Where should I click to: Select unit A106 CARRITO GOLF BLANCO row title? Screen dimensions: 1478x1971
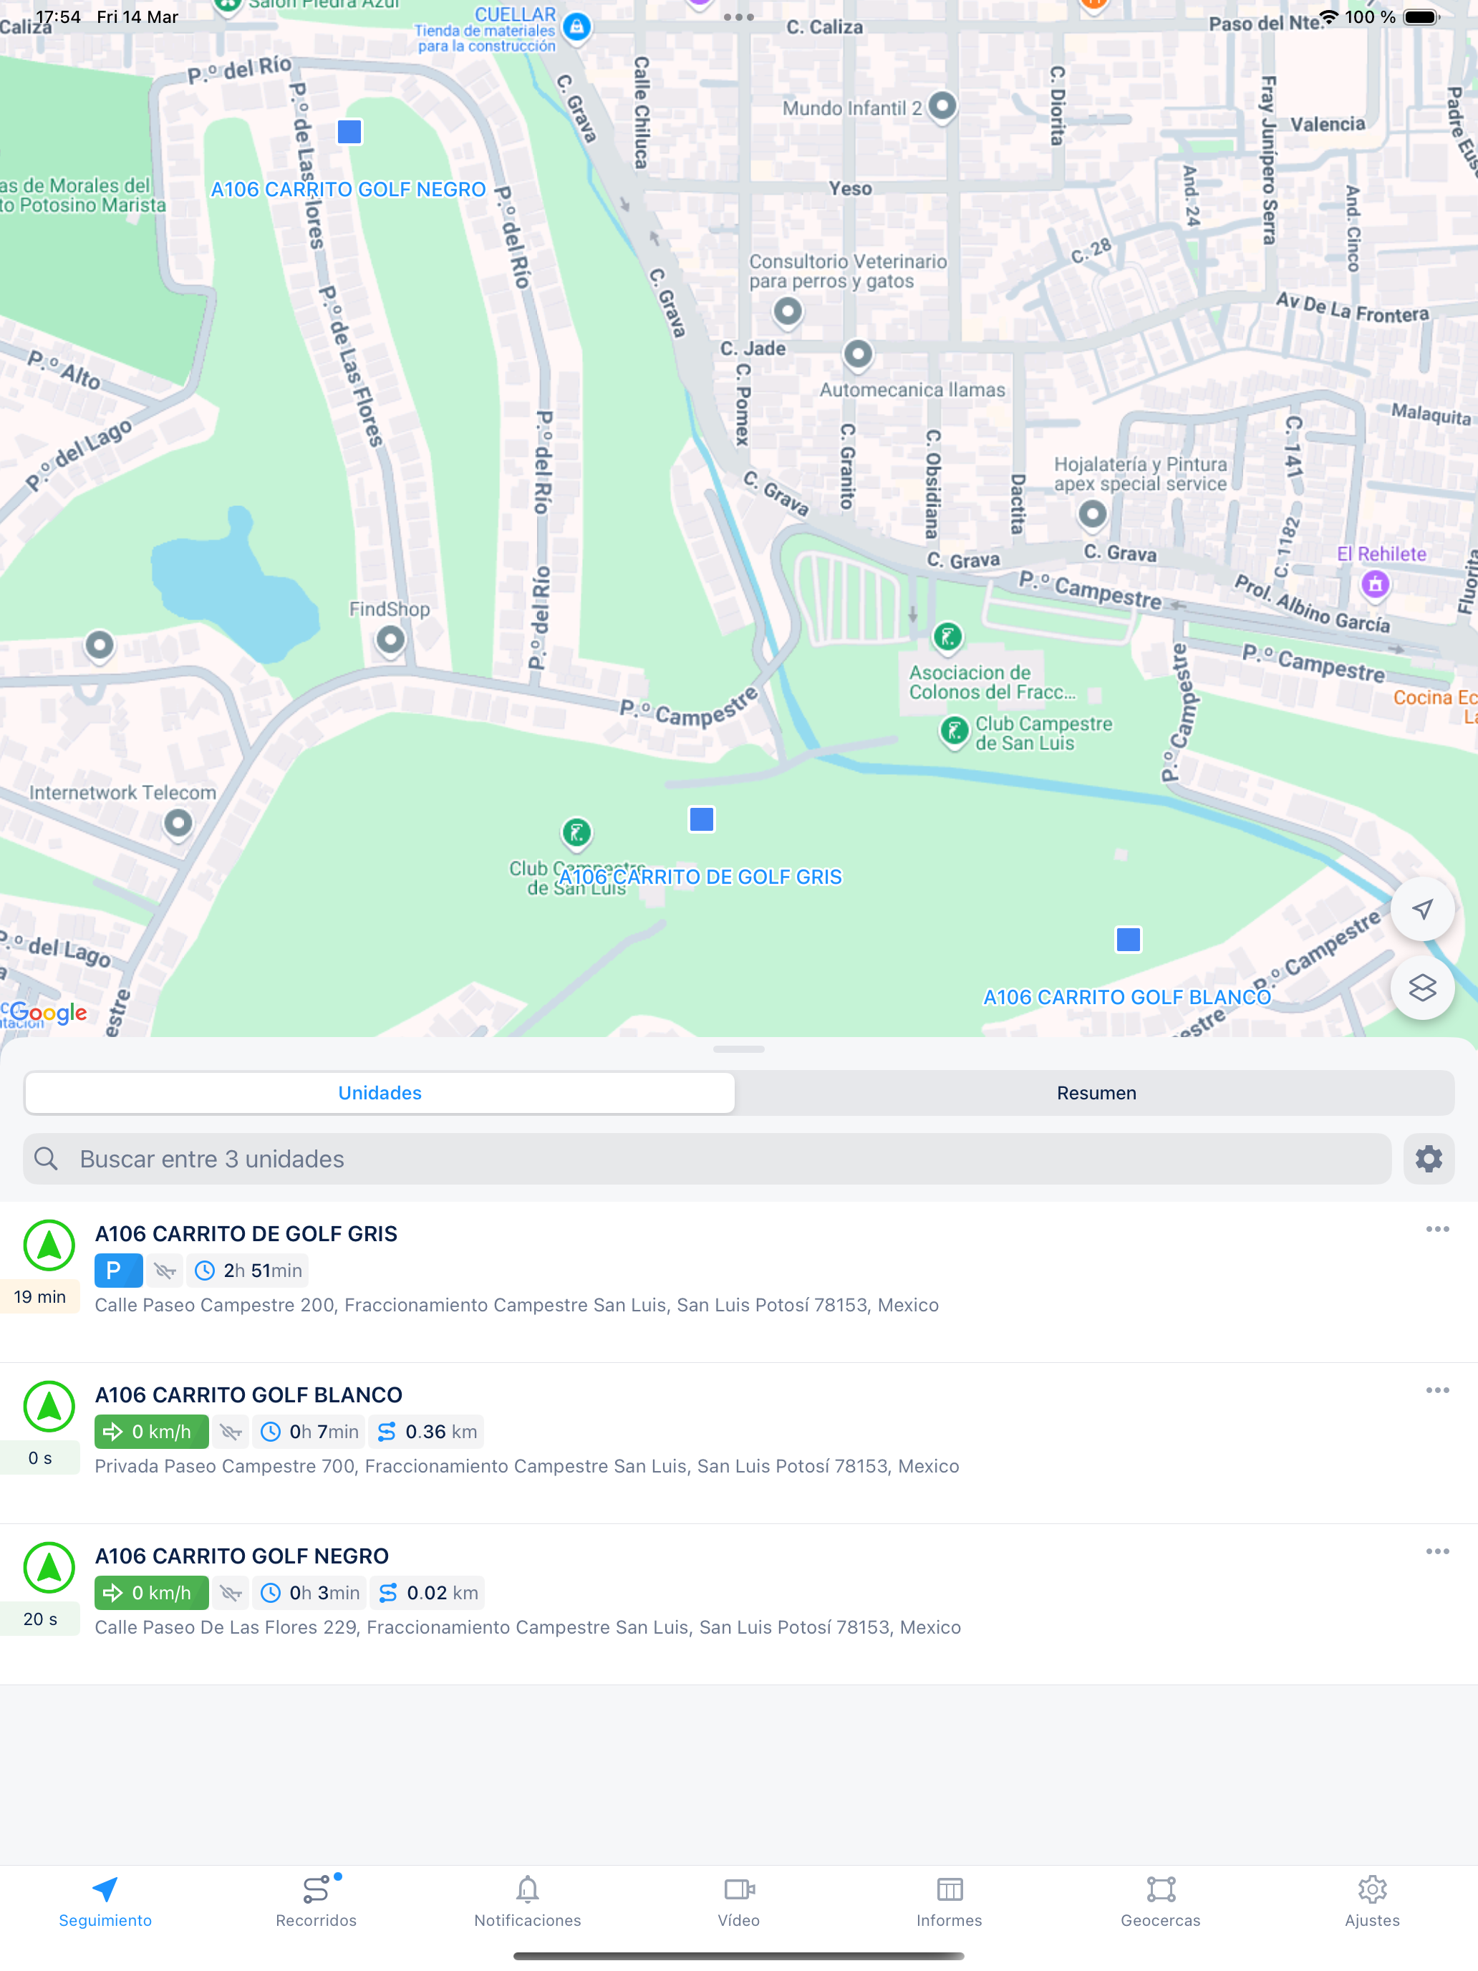click(248, 1395)
